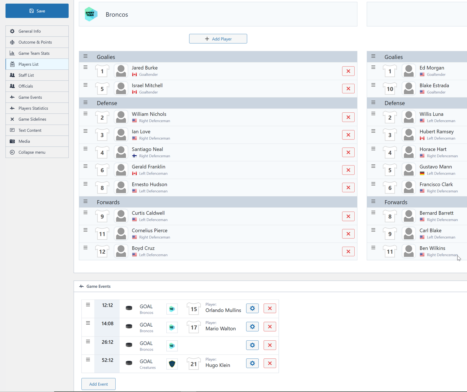Collapse the sidebar menu
The height and width of the screenshot is (392, 467).
[x=32, y=152]
